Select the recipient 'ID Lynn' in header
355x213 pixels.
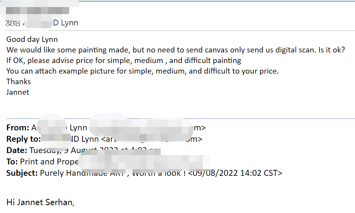(x=65, y=23)
